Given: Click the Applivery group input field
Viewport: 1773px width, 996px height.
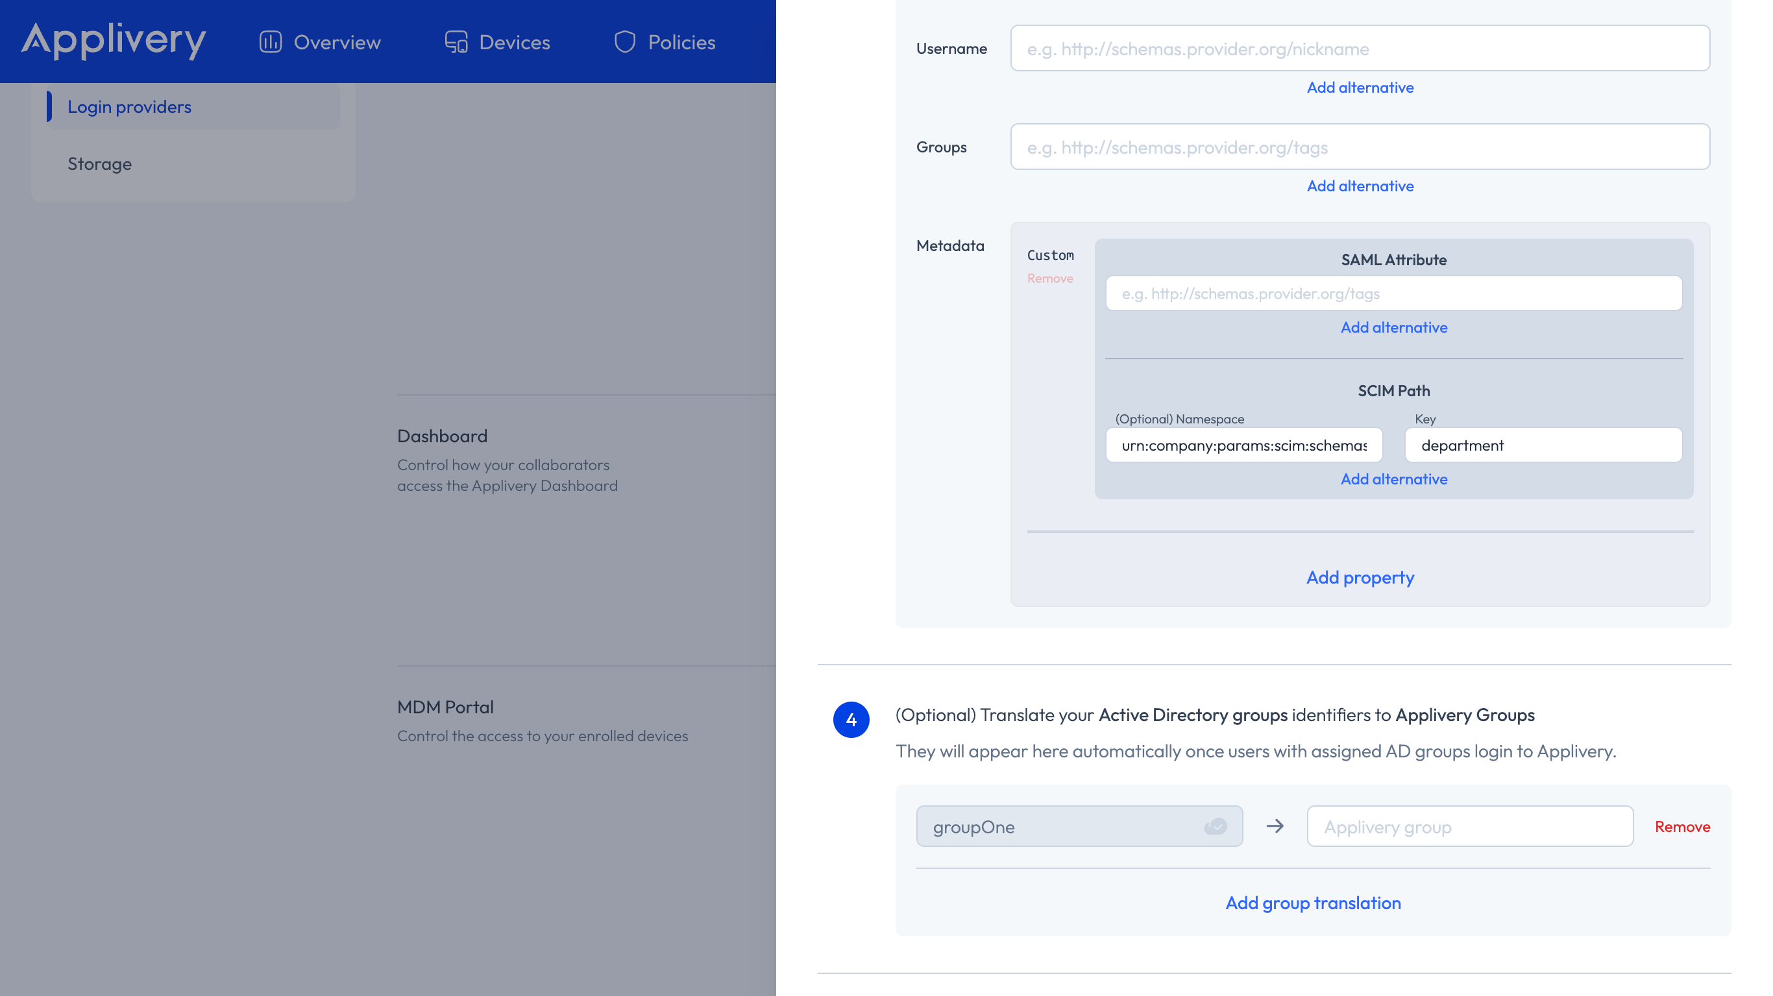Looking at the screenshot, I should (x=1469, y=826).
